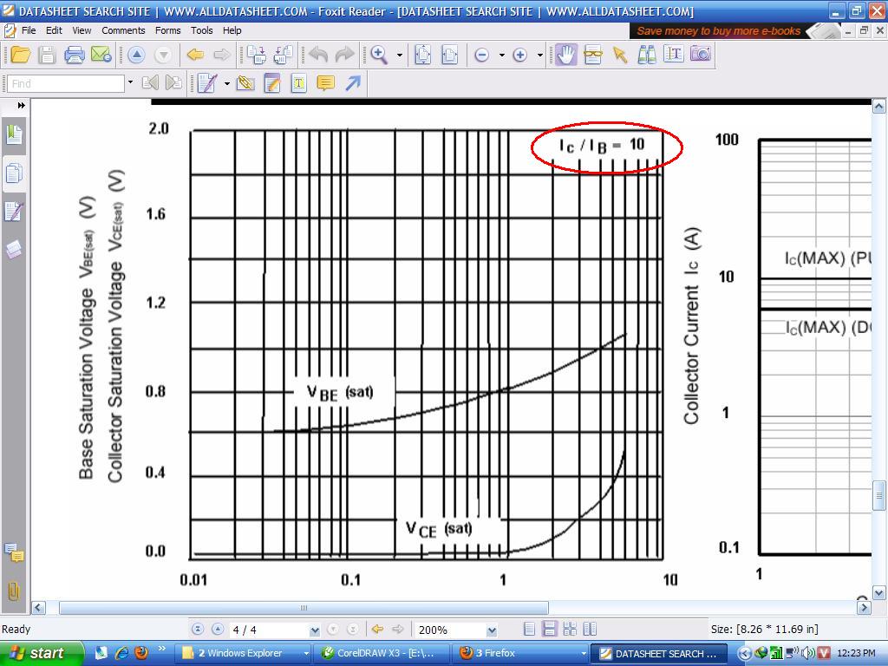The image size is (888, 666).
Task: Open Search with the binoculars icon
Action: point(647,55)
